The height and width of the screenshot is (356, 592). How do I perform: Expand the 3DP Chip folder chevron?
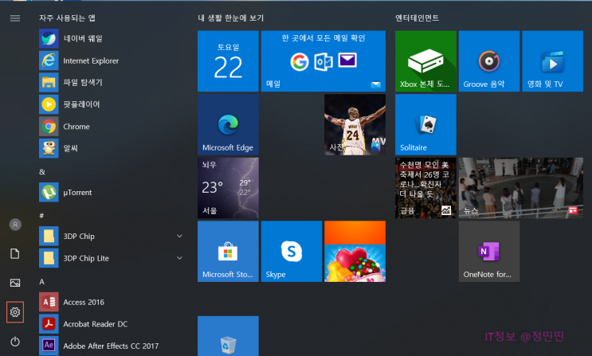(x=180, y=236)
